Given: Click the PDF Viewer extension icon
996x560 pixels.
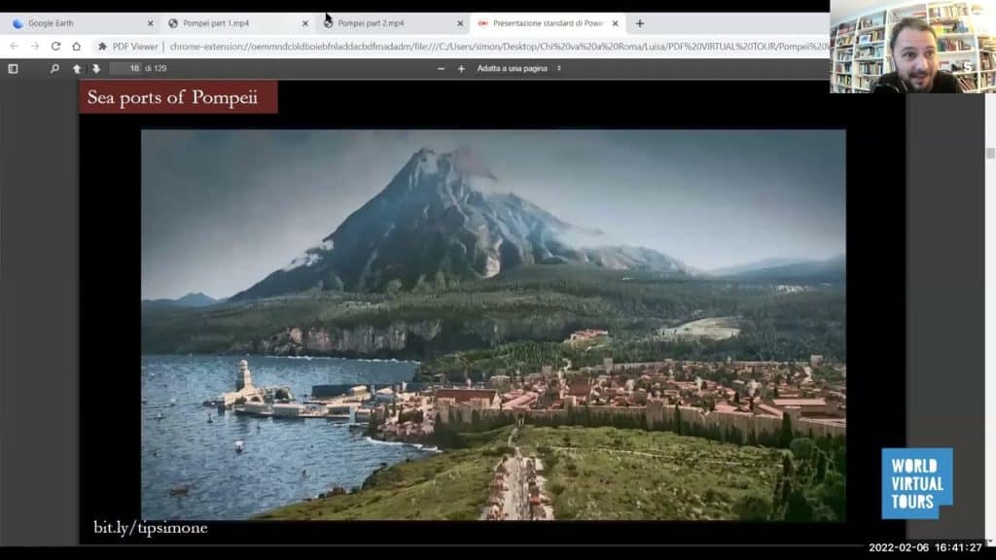Looking at the screenshot, I should pyautogui.click(x=102, y=47).
